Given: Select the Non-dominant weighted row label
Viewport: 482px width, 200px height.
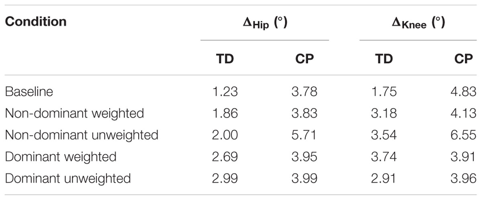Looking at the screenshot, I should click(74, 113).
